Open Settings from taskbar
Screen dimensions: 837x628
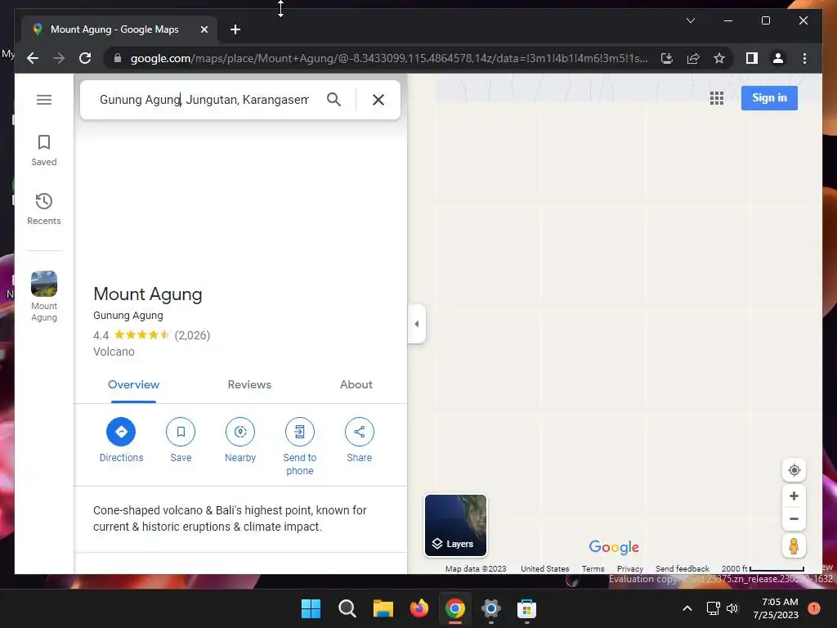[491, 608]
